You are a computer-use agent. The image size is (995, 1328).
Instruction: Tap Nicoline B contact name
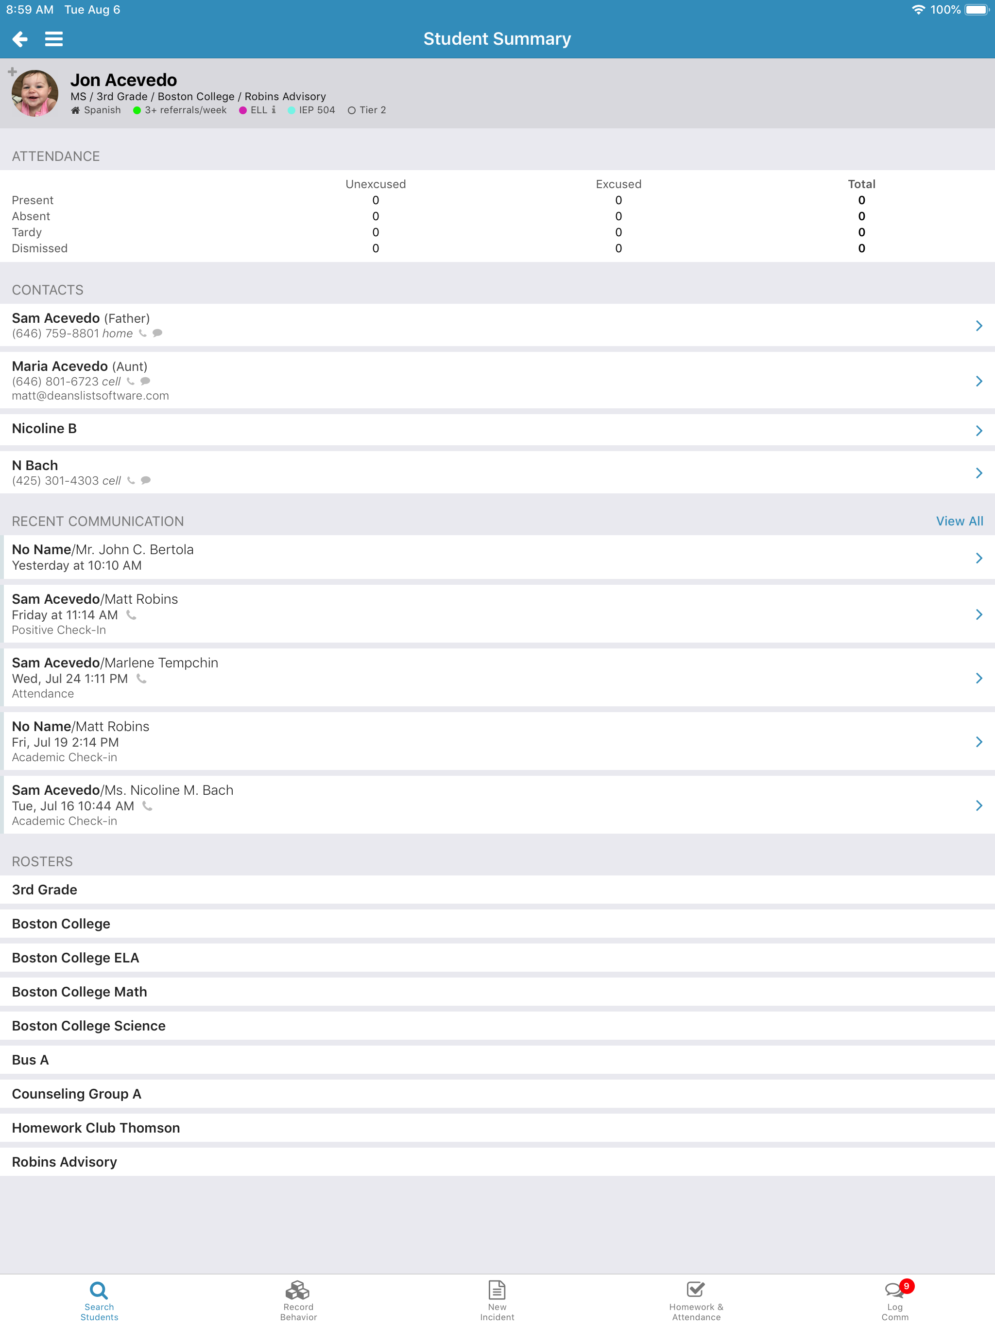tap(44, 428)
